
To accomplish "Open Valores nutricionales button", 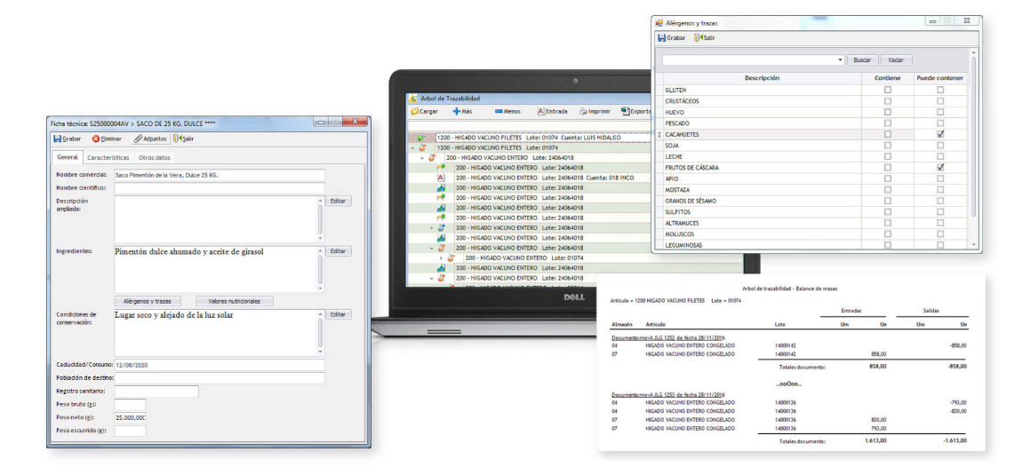I will [x=234, y=301].
